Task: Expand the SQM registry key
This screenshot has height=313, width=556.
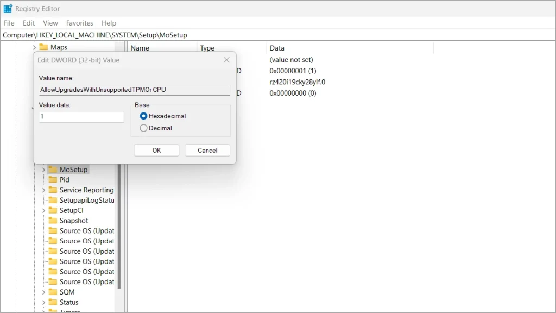Action: (x=43, y=292)
